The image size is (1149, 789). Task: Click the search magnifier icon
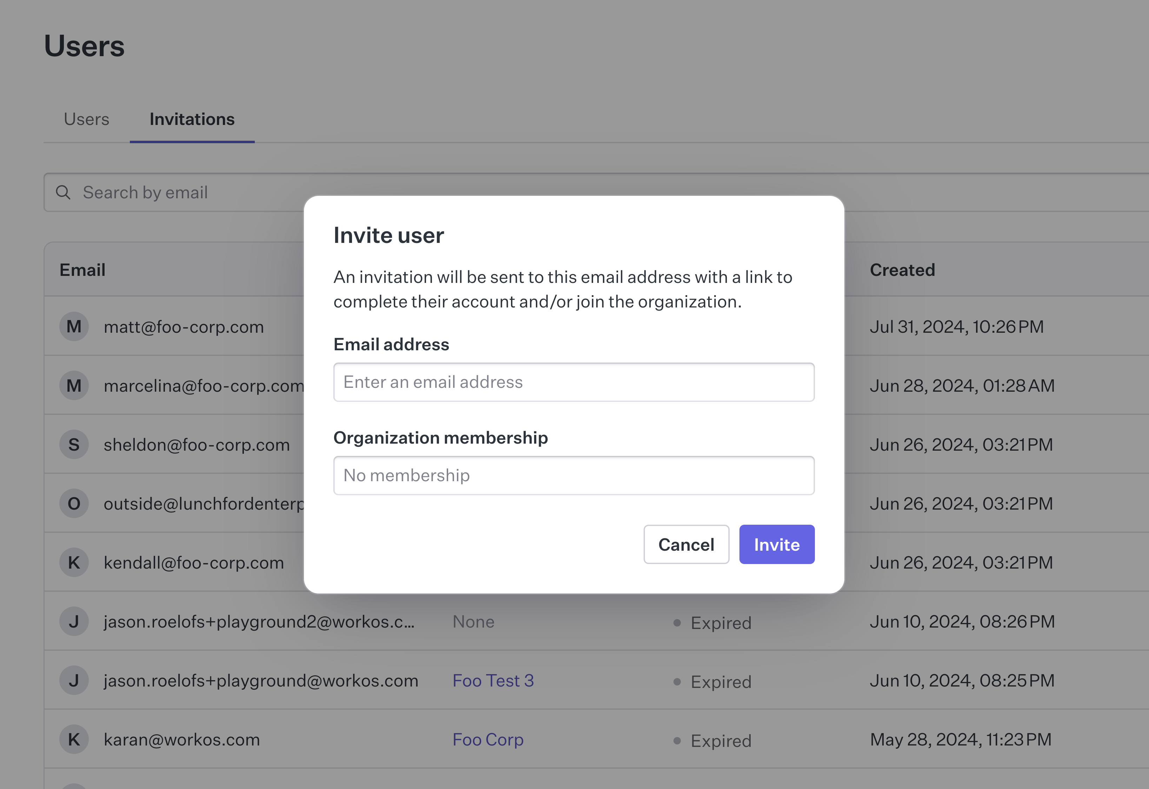[x=63, y=192]
